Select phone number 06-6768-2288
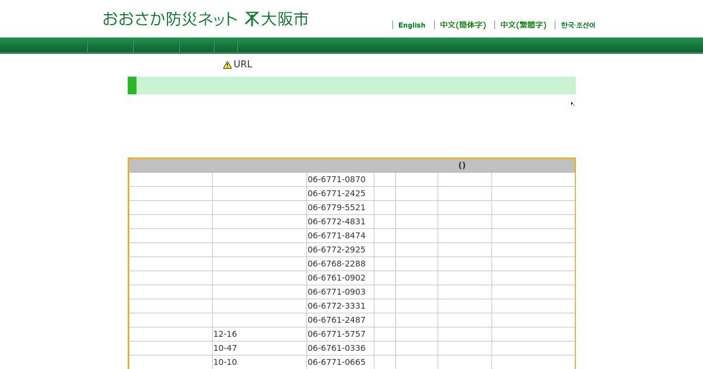703x369 pixels. coord(336,264)
